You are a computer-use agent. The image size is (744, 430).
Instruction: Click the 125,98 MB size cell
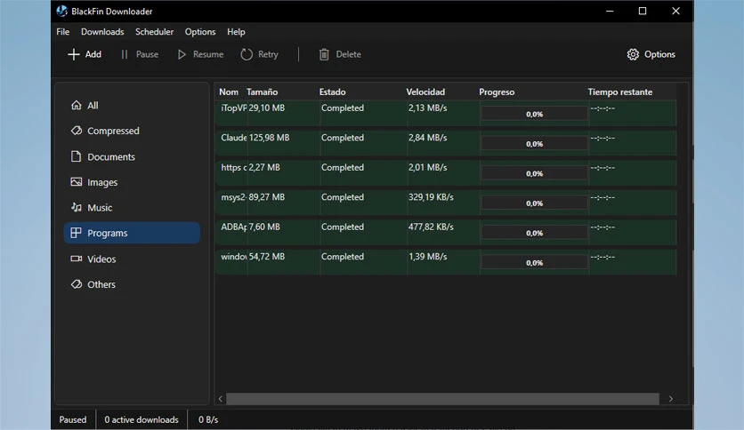269,138
